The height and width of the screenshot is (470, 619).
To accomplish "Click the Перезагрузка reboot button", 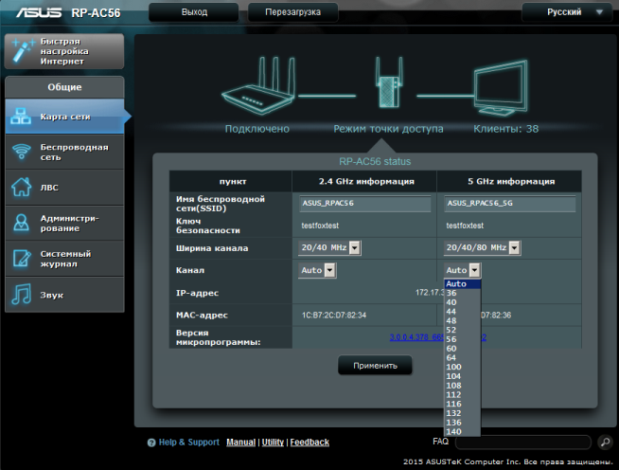I will (292, 12).
